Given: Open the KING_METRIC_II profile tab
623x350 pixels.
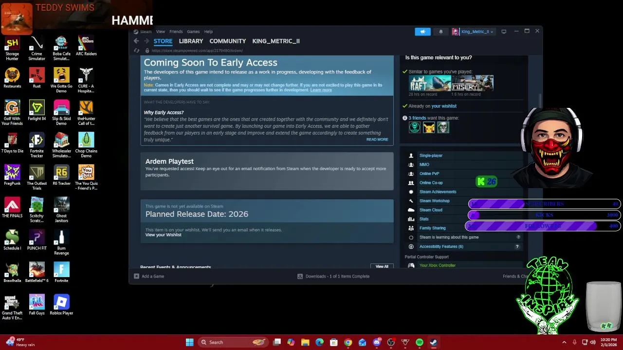Looking at the screenshot, I should click(276, 41).
